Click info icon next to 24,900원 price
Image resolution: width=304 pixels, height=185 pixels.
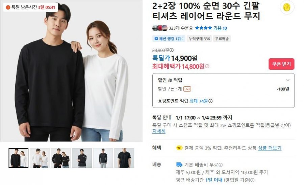(172, 50)
